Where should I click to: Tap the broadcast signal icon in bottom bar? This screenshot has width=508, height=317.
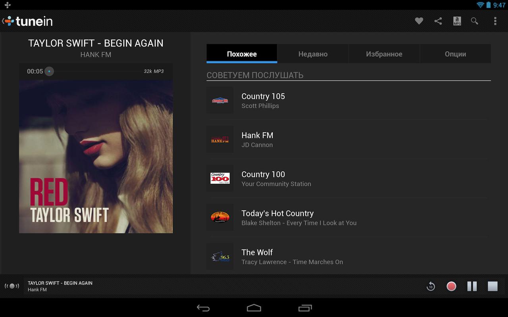coord(12,286)
